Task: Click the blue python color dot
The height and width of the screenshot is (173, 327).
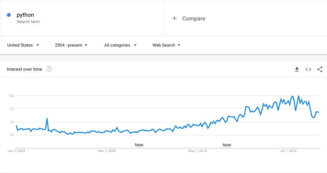Action: (x=9, y=15)
